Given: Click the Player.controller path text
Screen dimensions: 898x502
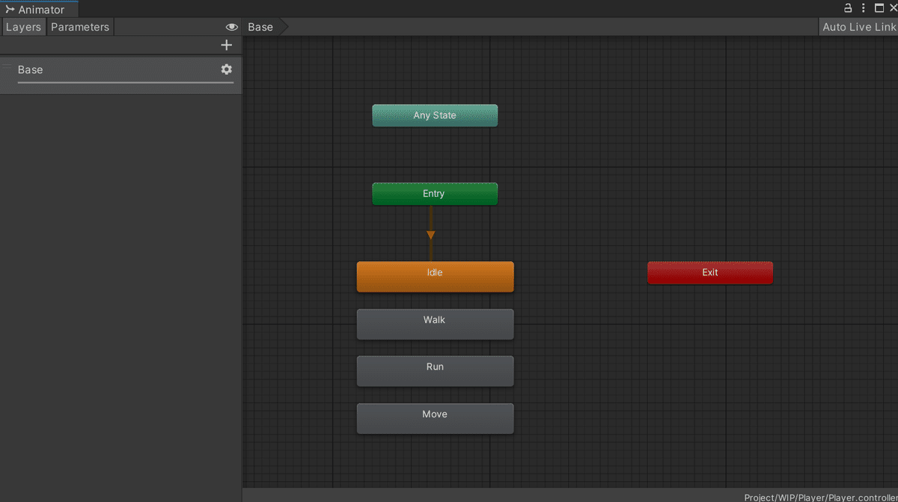Looking at the screenshot, I should [821, 498].
